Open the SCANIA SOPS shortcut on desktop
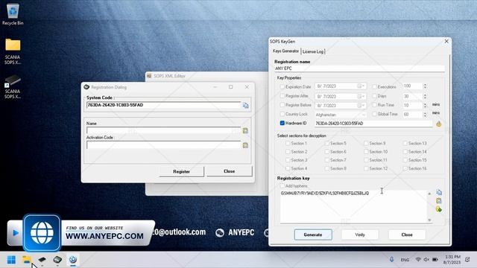This screenshot has height=268, width=477. click(13, 86)
